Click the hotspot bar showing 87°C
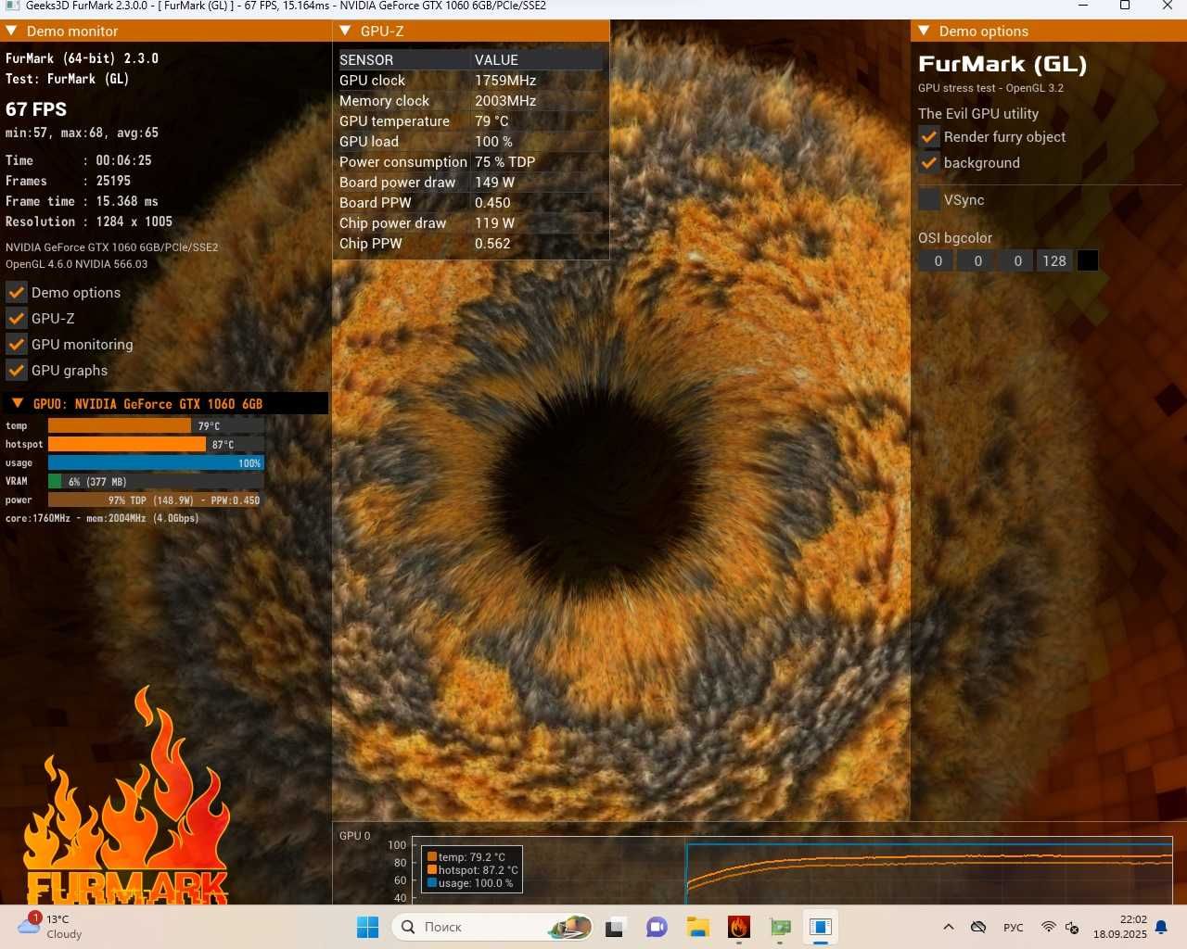 (x=156, y=445)
